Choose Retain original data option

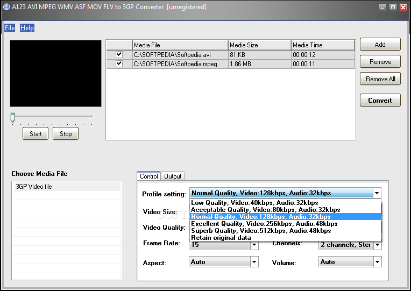pos(285,238)
